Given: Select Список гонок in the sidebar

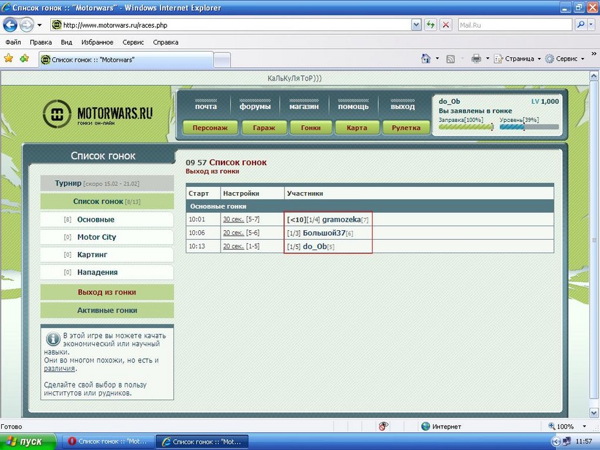Looking at the screenshot, I should 107,202.
